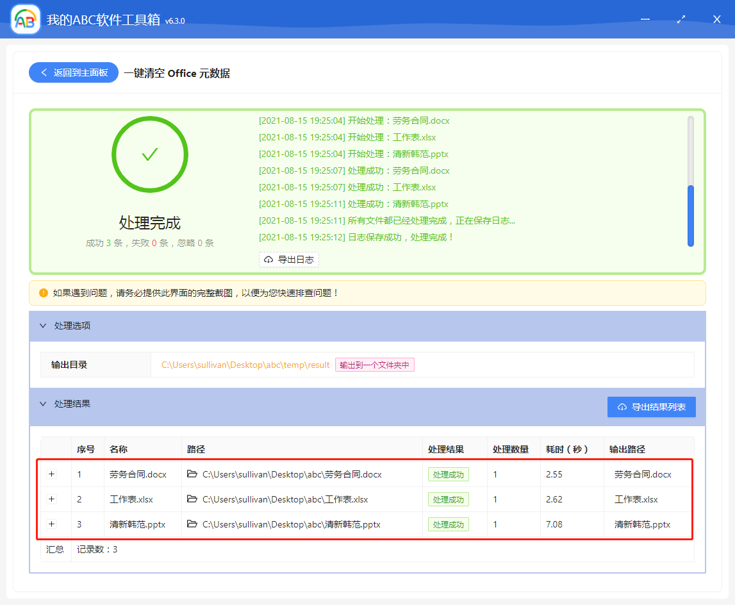The height and width of the screenshot is (605, 735).
Task: Click the green checkmark success icon
Action: [149, 154]
